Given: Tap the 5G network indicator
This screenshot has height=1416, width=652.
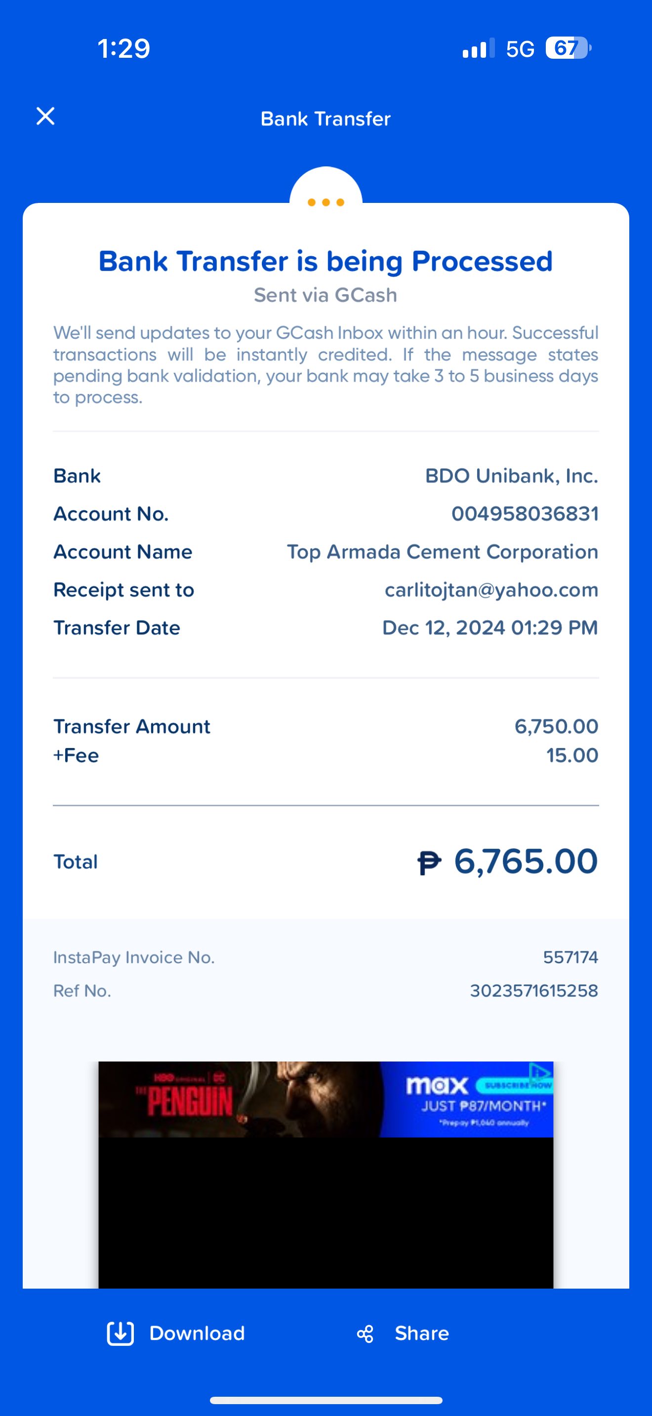Looking at the screenshot, I should click(520, 49).
